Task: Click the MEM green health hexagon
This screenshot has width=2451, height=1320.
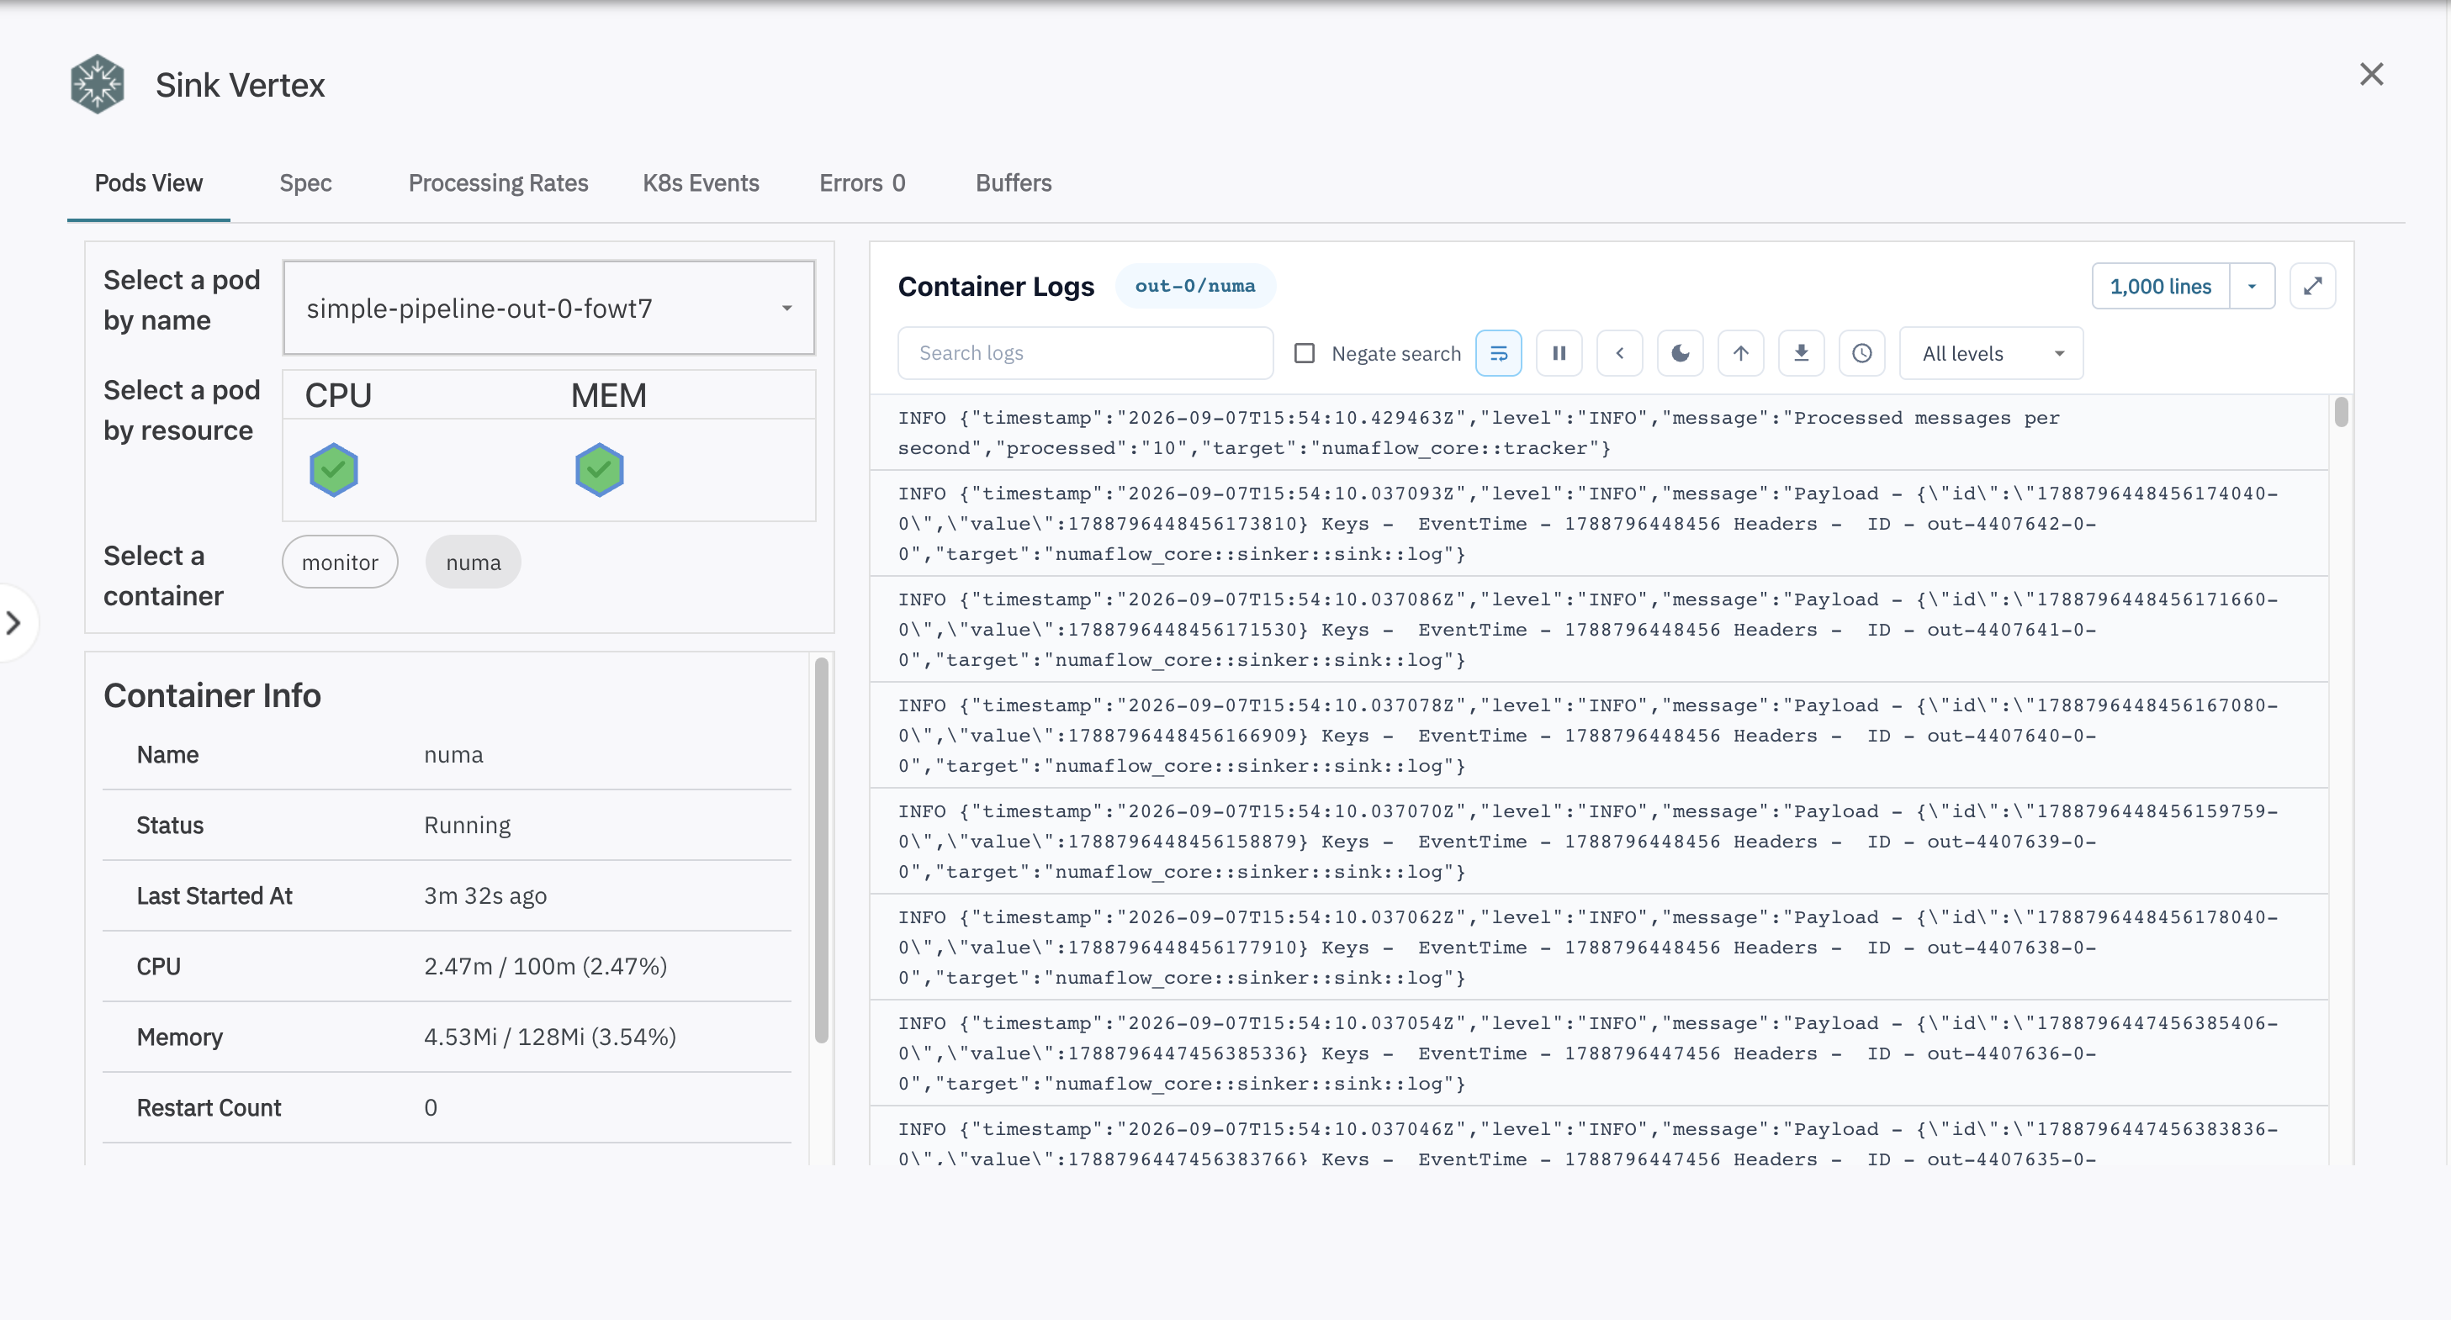Action: coord(600,470)
